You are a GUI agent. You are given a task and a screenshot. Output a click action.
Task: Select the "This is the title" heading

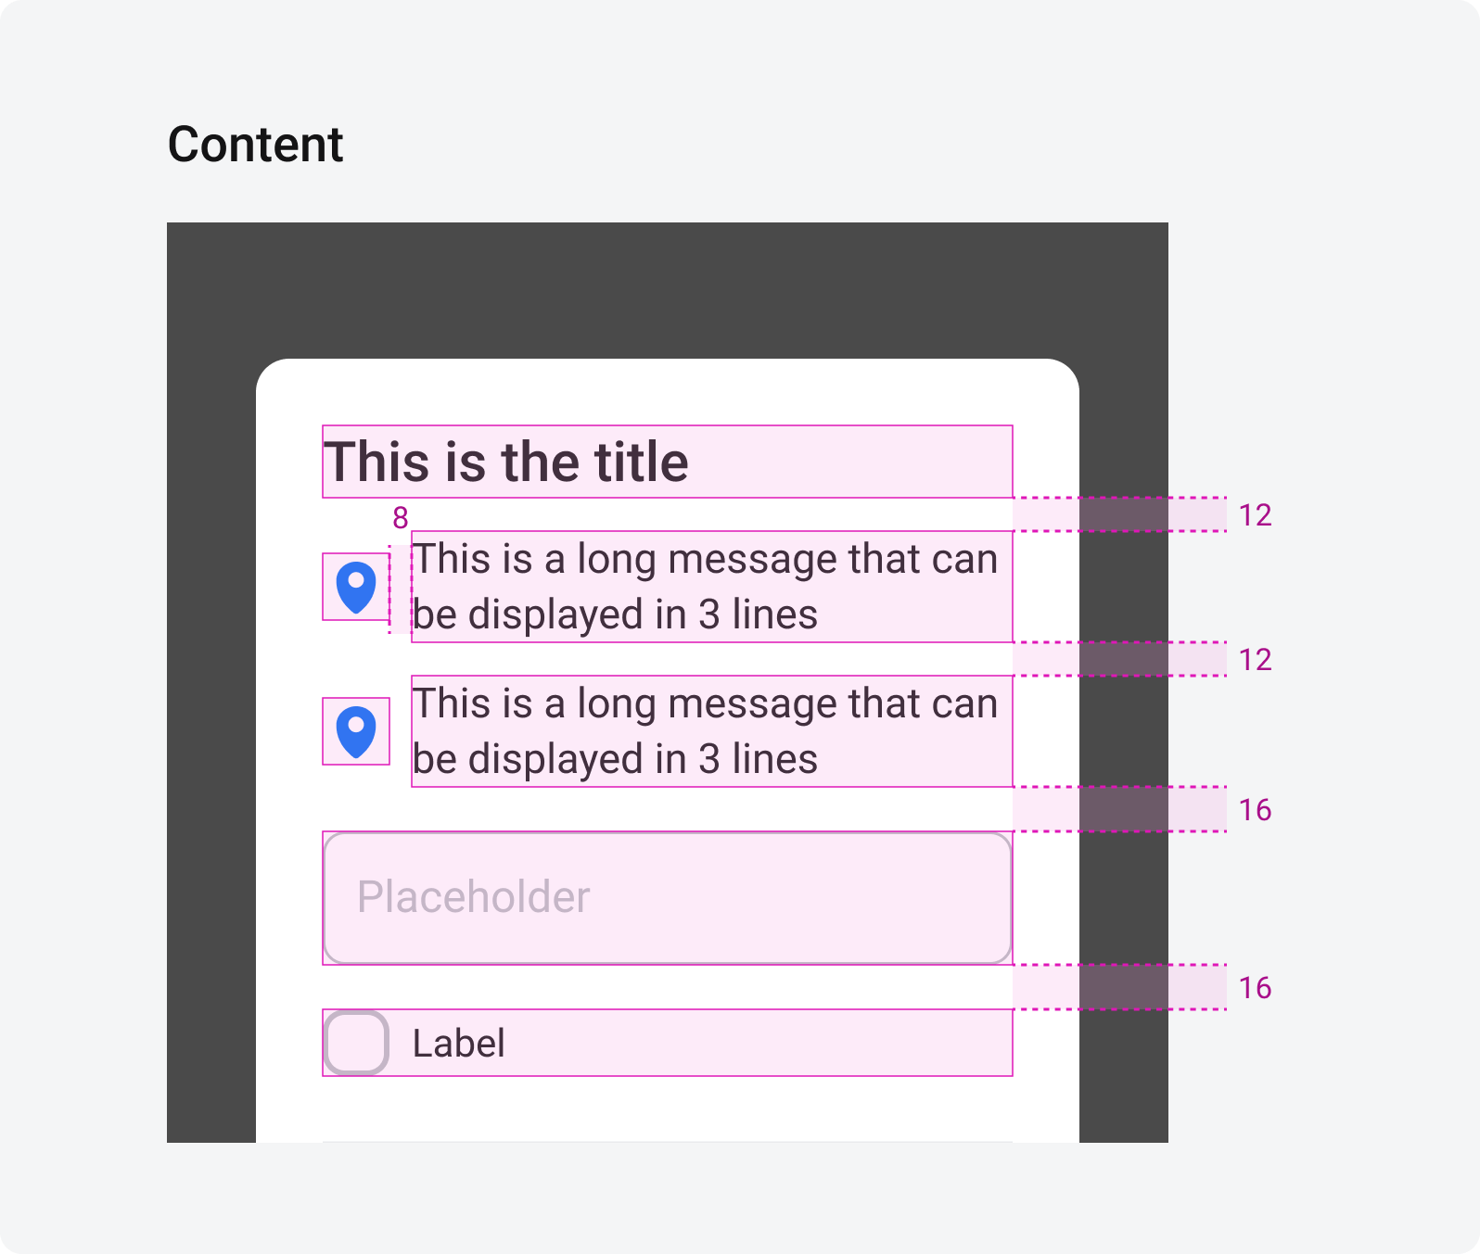tap(506, 462)
